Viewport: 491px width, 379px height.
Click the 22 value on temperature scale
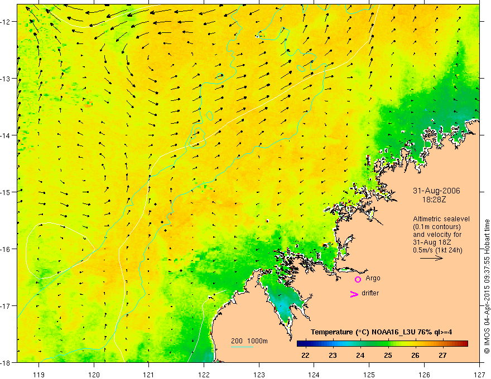click(305, 356)
